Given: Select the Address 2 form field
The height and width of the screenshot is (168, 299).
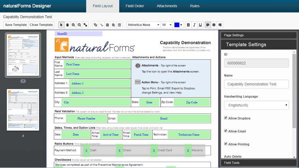Looking at the screenshot, I should coord(100,93).
